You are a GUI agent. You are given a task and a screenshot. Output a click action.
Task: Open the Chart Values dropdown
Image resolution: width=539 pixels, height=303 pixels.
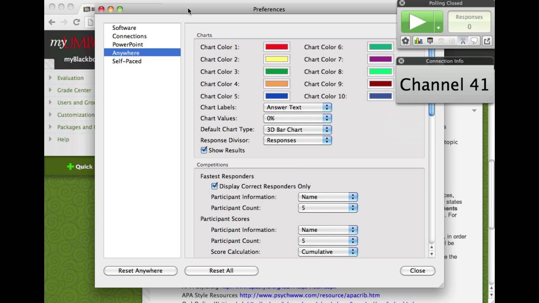click(x=298, y=118)
